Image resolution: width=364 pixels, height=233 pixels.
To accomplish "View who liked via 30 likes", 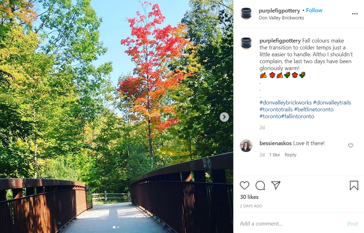I will tap(249, 197).
